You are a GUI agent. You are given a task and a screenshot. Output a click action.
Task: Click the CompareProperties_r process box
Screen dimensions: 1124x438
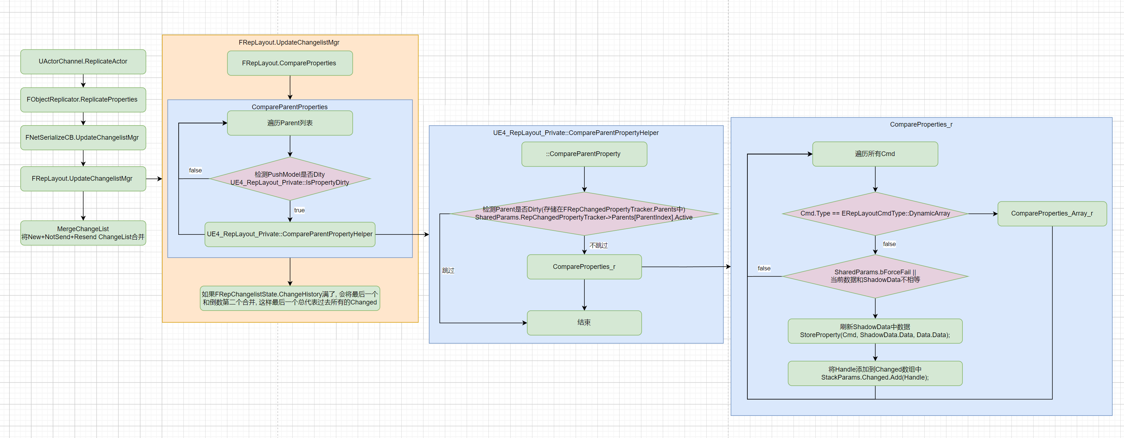click(584, 267)
